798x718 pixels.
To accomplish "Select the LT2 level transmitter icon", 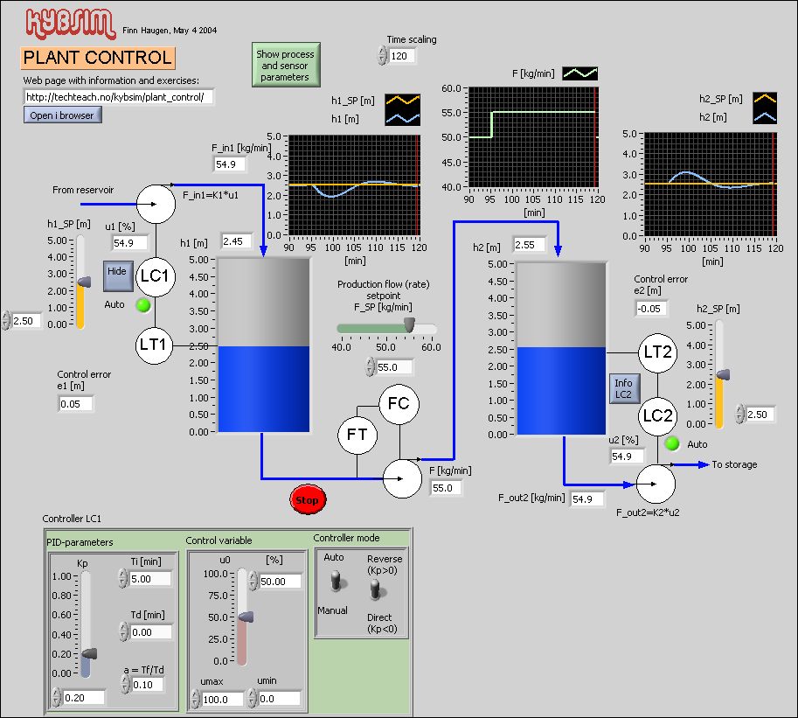I will click(657, 352).
